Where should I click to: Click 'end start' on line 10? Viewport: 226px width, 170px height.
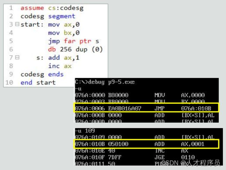(x=38, y=83)
